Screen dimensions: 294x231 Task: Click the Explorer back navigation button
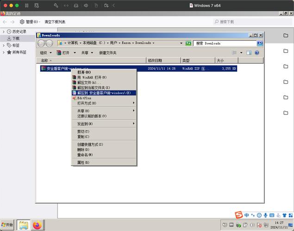41,43
